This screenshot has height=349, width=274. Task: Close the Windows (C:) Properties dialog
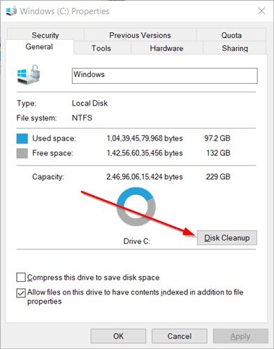tap(261, 10)
